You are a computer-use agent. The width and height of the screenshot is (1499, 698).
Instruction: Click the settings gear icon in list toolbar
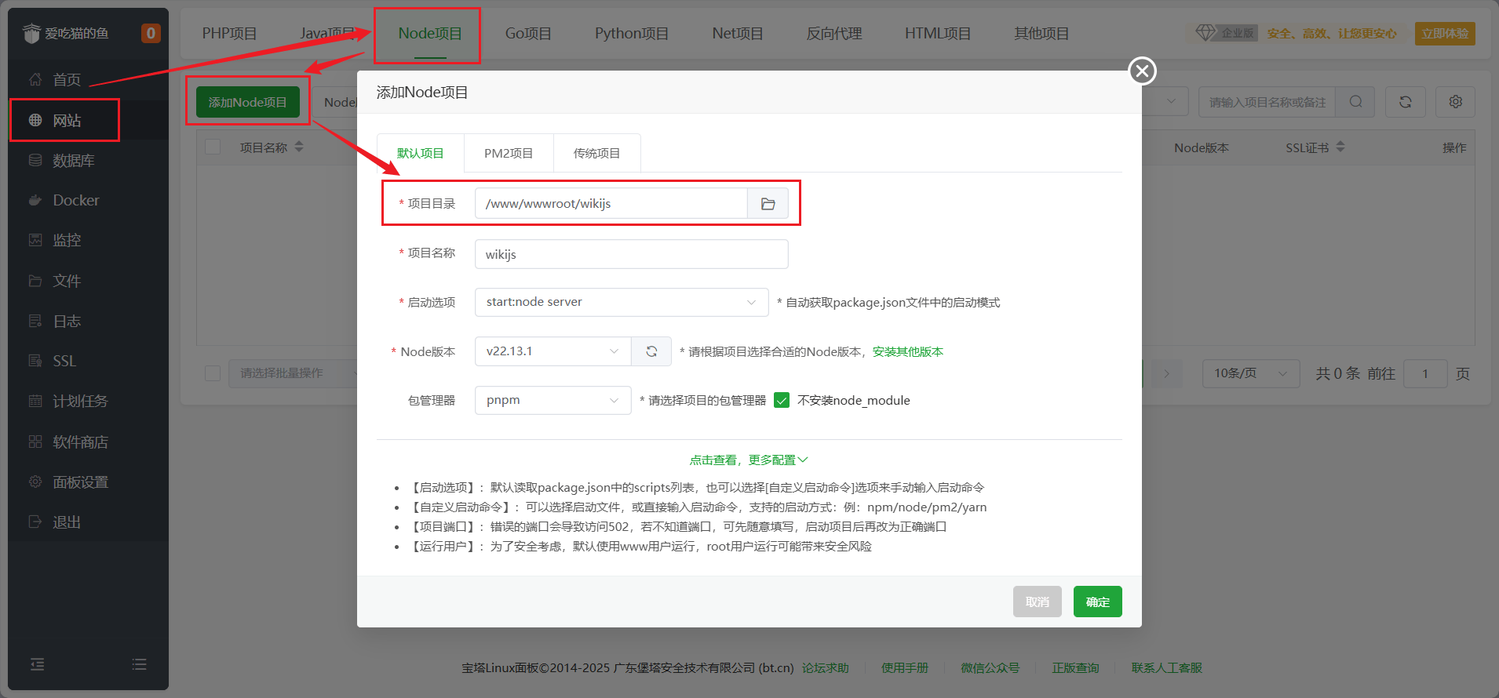(x=1455, y=102)
